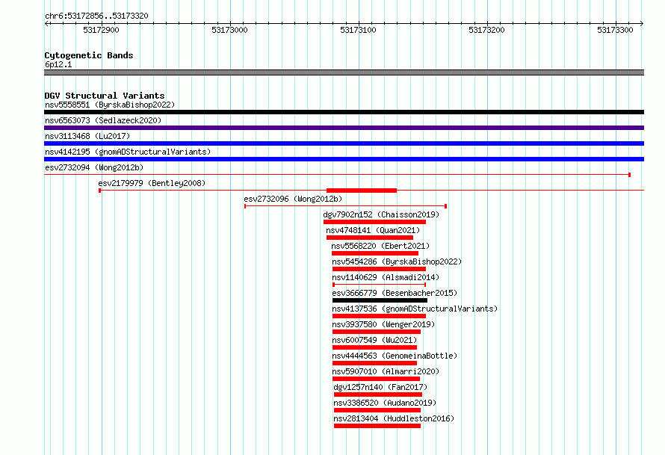Open the nsv6007549 (Wu2021) label
Image resolution: width=665 pixels, height=455 pixels.
[x=374, y=340]
